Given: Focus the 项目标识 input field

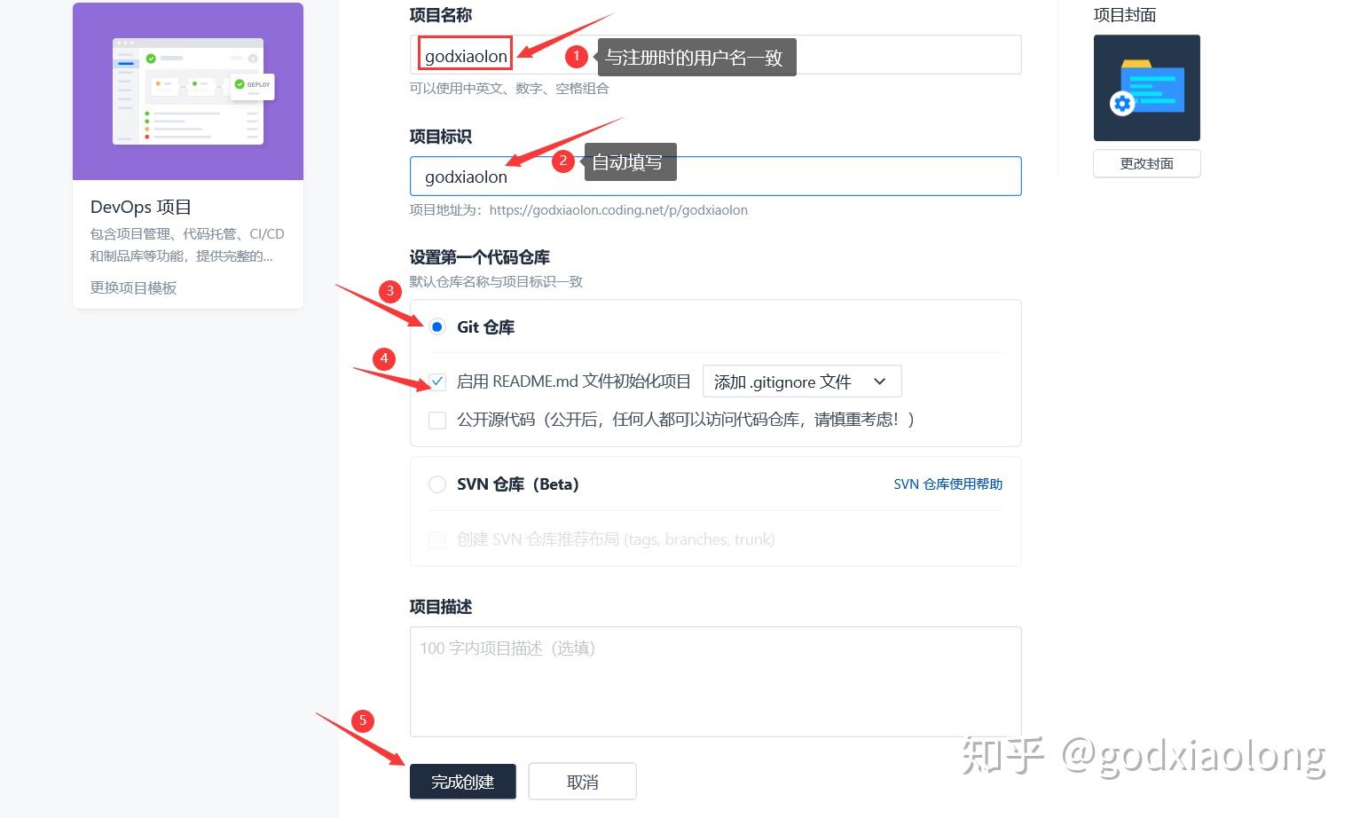Looking at the screenshot, I should click(715, 176).
